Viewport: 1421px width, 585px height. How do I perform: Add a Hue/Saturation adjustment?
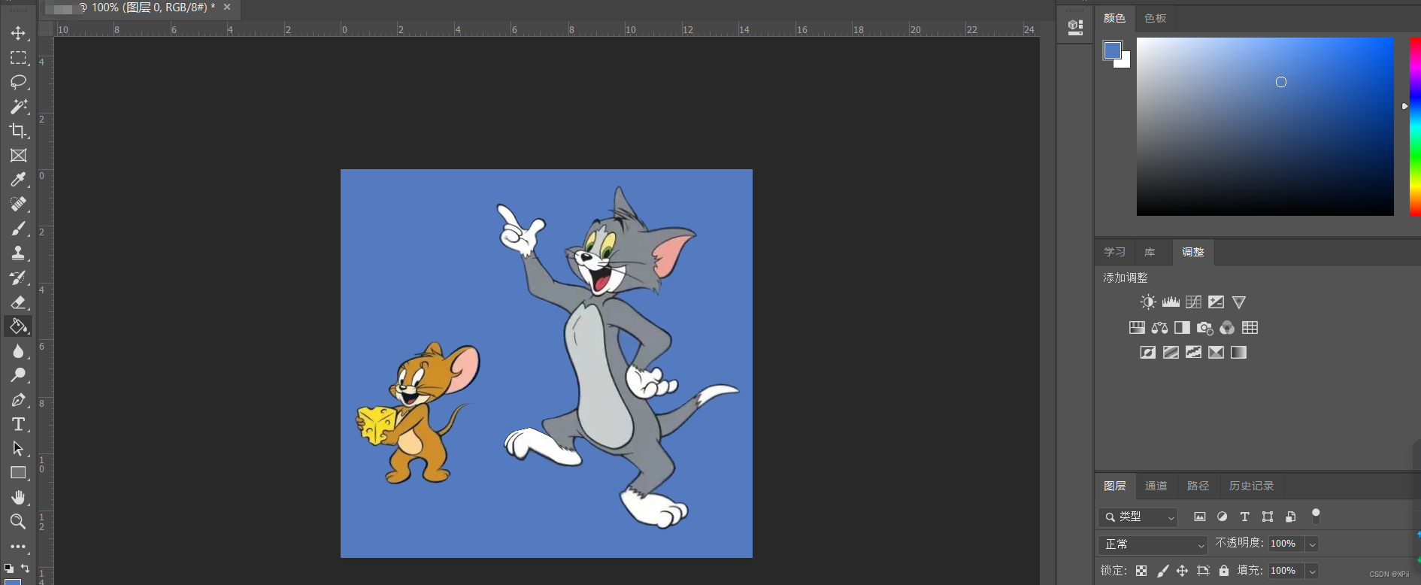click(1137, 328)
